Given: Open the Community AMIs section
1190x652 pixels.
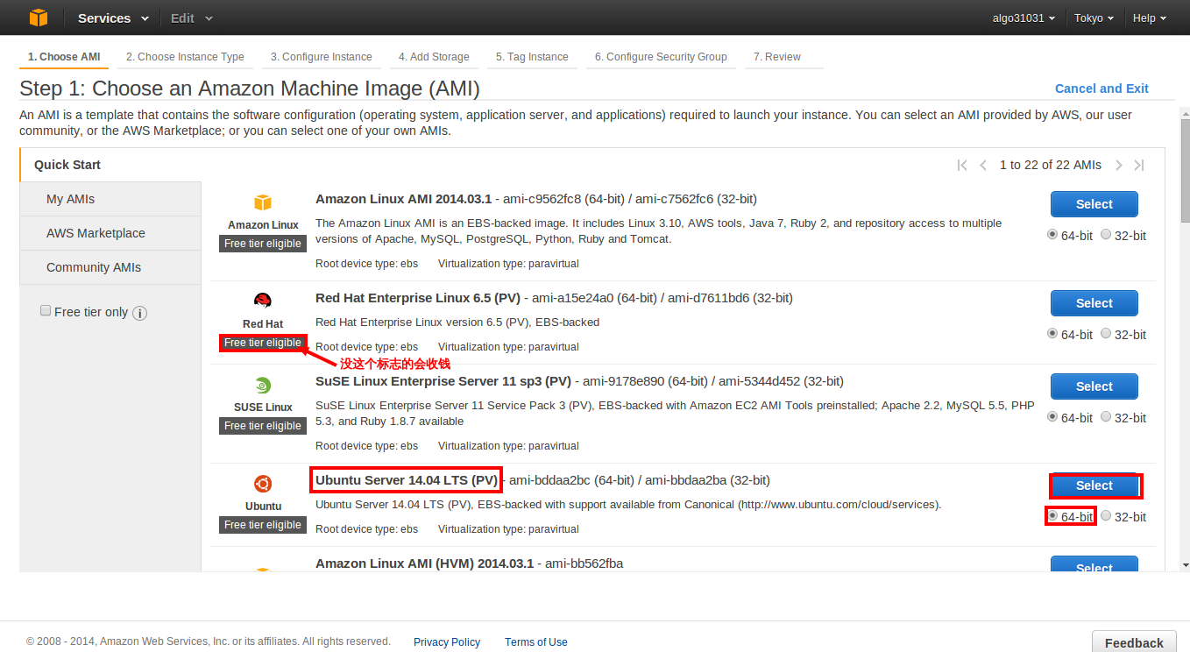Looking at the screenshot, I should (110, 267).
